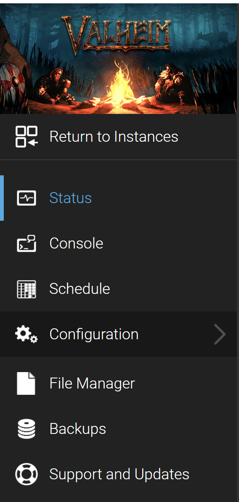Screen dimensions: 239x502
Task: Open the Console label in sidebar
Action: (76, 243)
